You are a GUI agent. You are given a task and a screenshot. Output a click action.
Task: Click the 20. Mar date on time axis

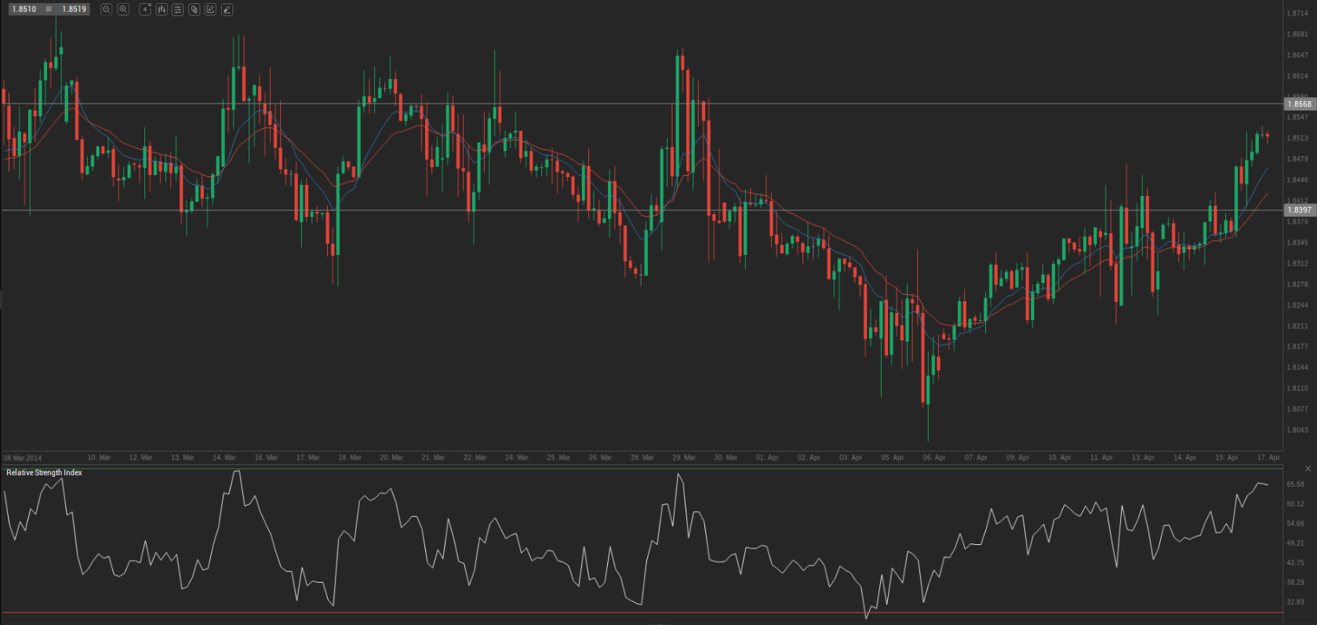tap(391, 458)
